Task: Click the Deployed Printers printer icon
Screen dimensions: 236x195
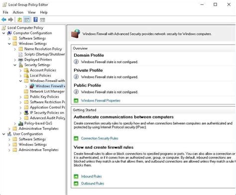Action: click(x=20, y=60)
